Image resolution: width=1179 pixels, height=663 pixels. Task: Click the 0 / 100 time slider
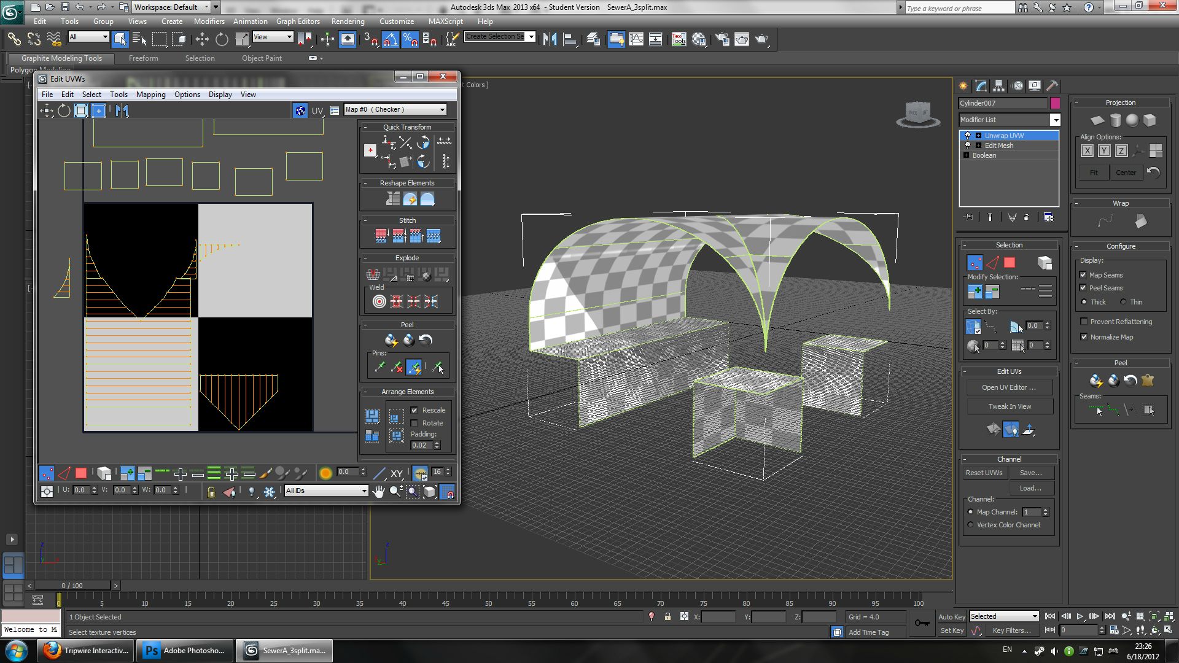click(72, 586)
